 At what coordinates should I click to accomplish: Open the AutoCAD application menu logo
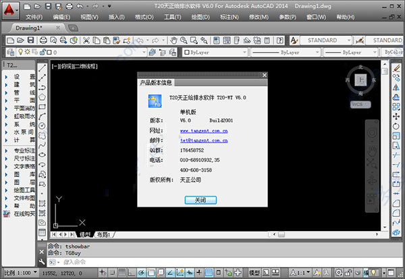coord(10,11)
